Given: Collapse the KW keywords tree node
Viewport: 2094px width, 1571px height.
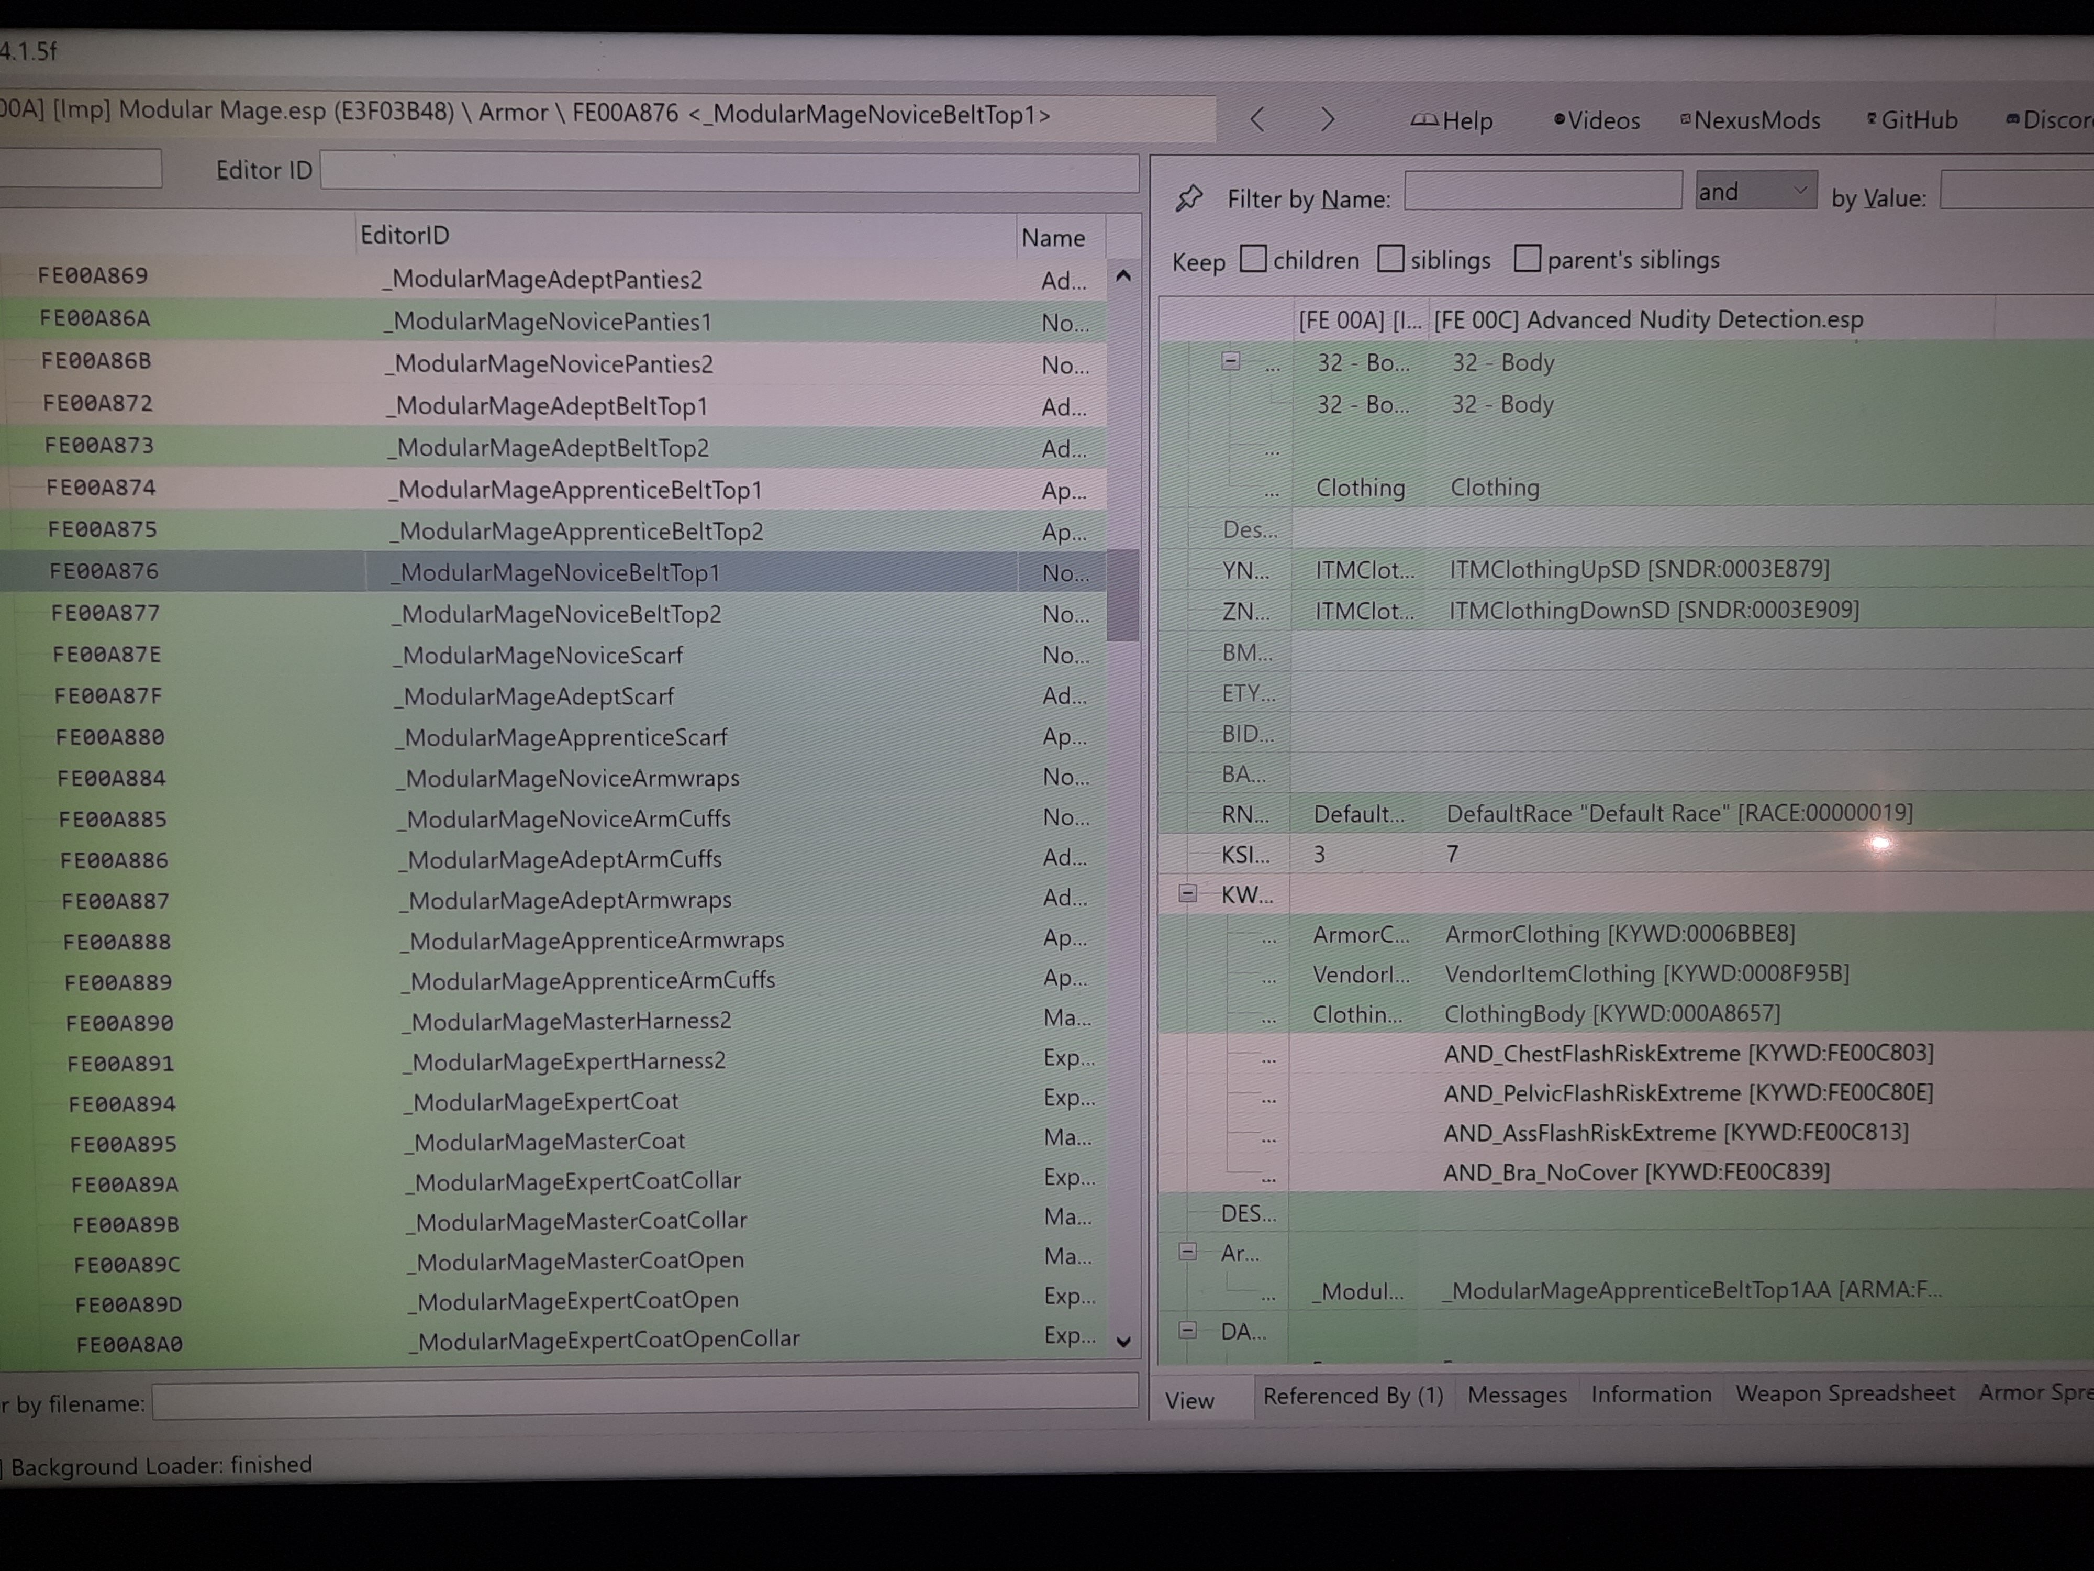Looking at the screenshot, I should point(1187,893).
